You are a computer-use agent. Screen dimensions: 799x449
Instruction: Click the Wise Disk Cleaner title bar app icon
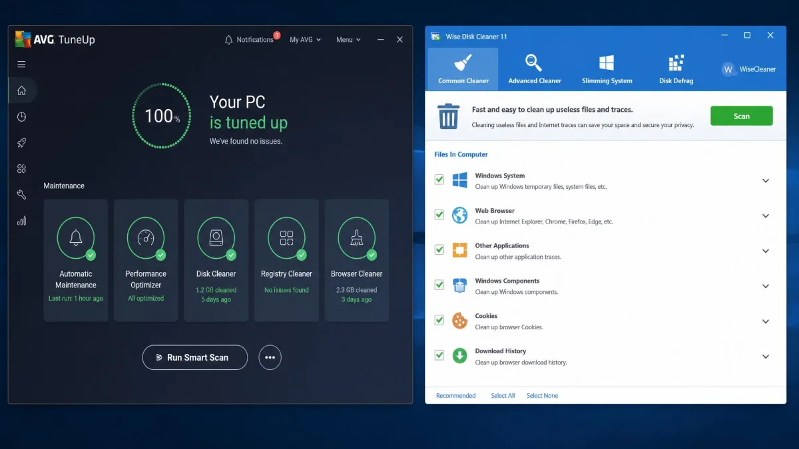click(x=435, y=36)
